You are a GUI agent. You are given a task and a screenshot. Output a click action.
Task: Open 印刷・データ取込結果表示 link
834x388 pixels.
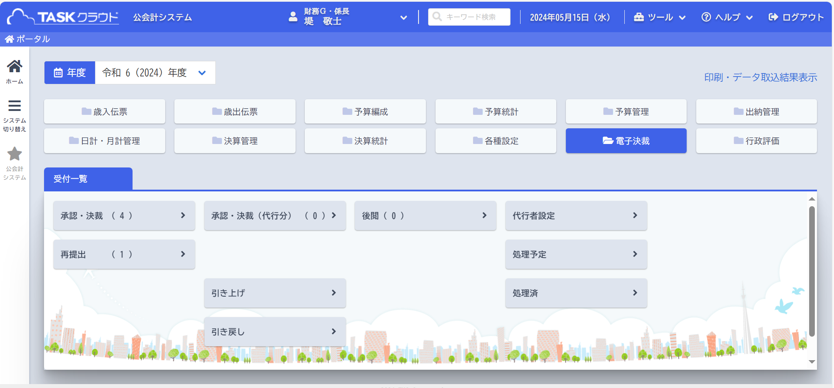point(761,77)
